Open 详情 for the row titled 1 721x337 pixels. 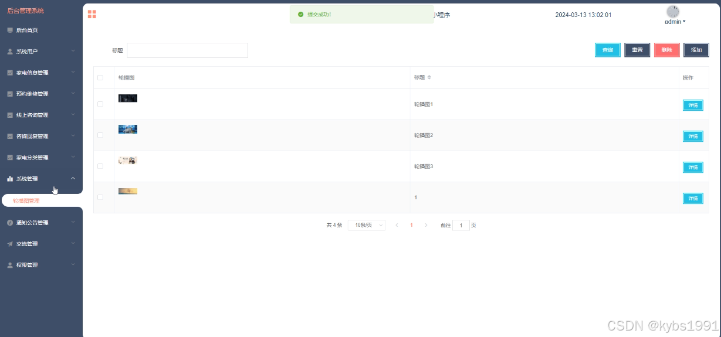tap(693, 198)
